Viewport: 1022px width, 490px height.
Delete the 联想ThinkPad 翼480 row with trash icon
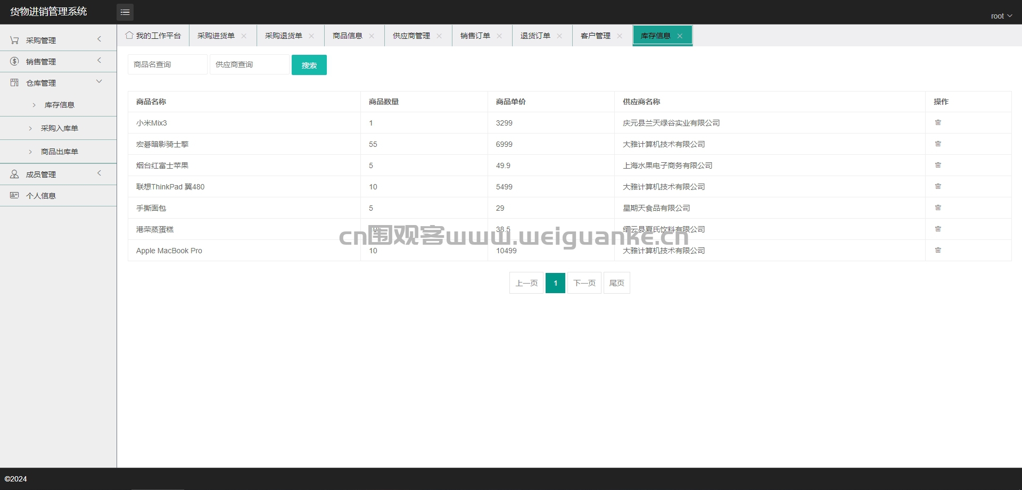pos(938,186)
